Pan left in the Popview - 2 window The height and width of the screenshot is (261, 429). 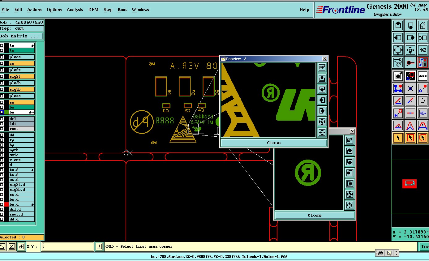point(322,100)
